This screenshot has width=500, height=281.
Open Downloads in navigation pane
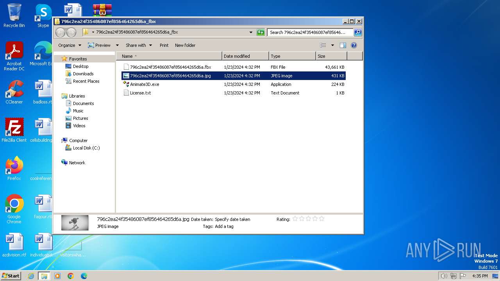click(x=83, y=74)
